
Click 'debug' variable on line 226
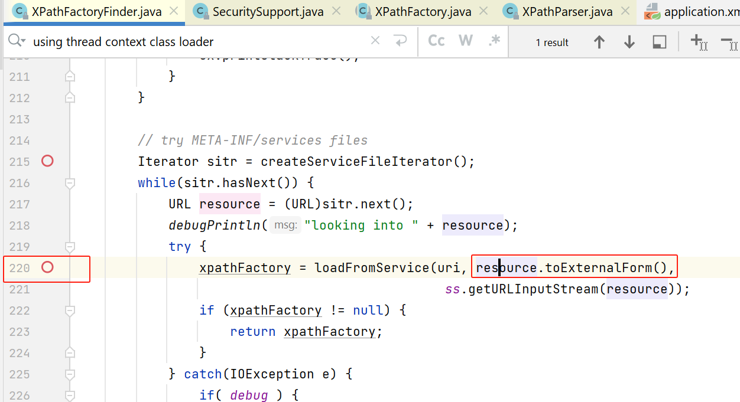coord(249,396)
